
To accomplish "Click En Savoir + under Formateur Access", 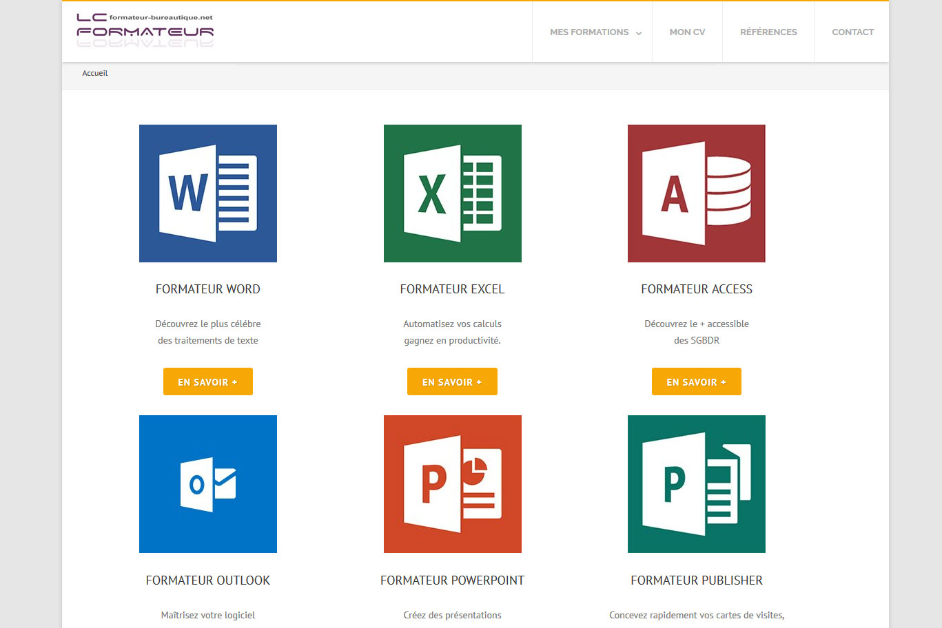I will click(697, 381).
